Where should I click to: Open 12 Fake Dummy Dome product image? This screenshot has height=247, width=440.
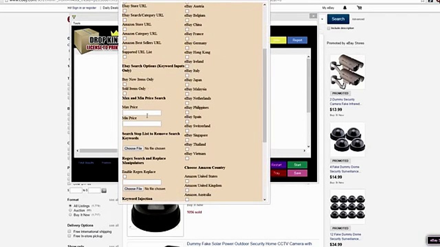347,207
